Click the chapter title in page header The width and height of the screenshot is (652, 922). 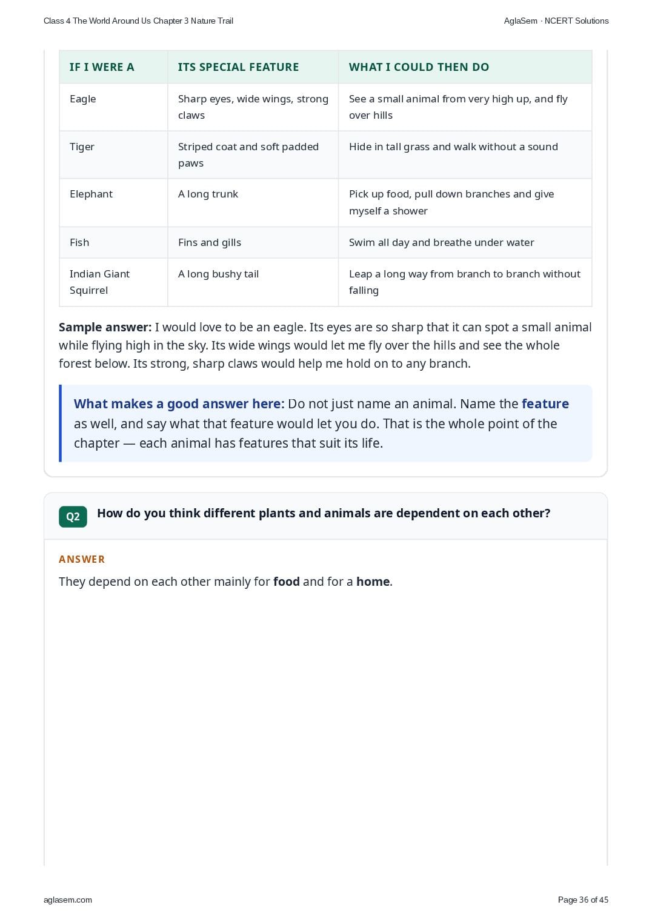point(138,21)
